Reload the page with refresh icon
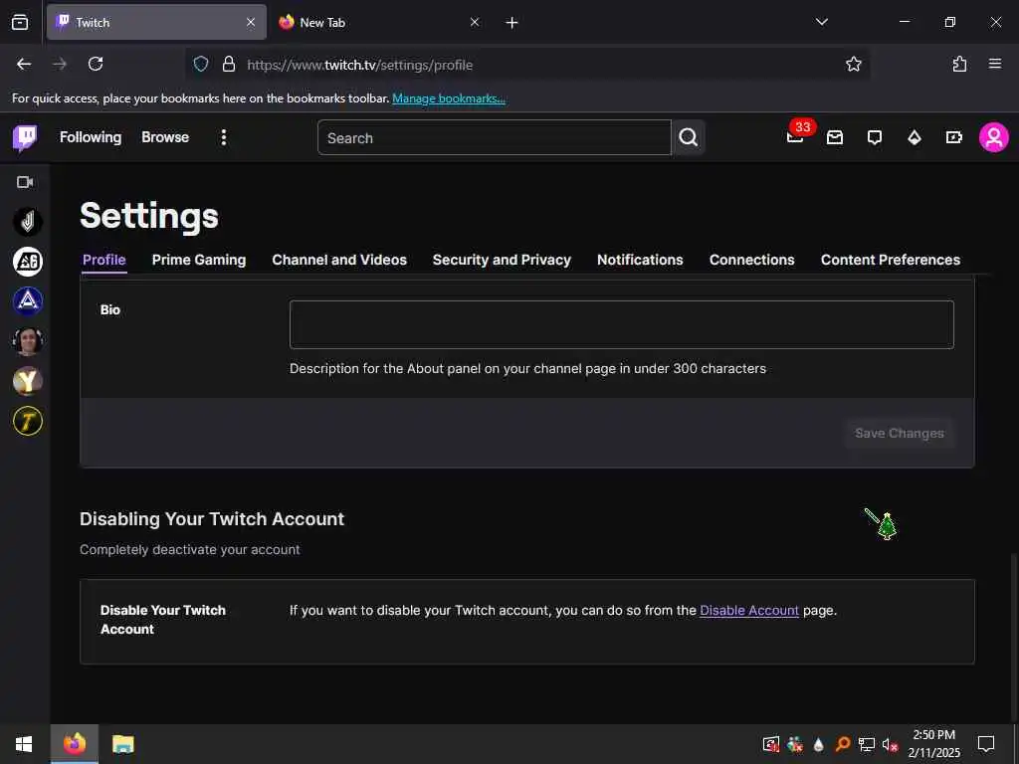This screenshot has height=764, width=1019. pos(96,64)
